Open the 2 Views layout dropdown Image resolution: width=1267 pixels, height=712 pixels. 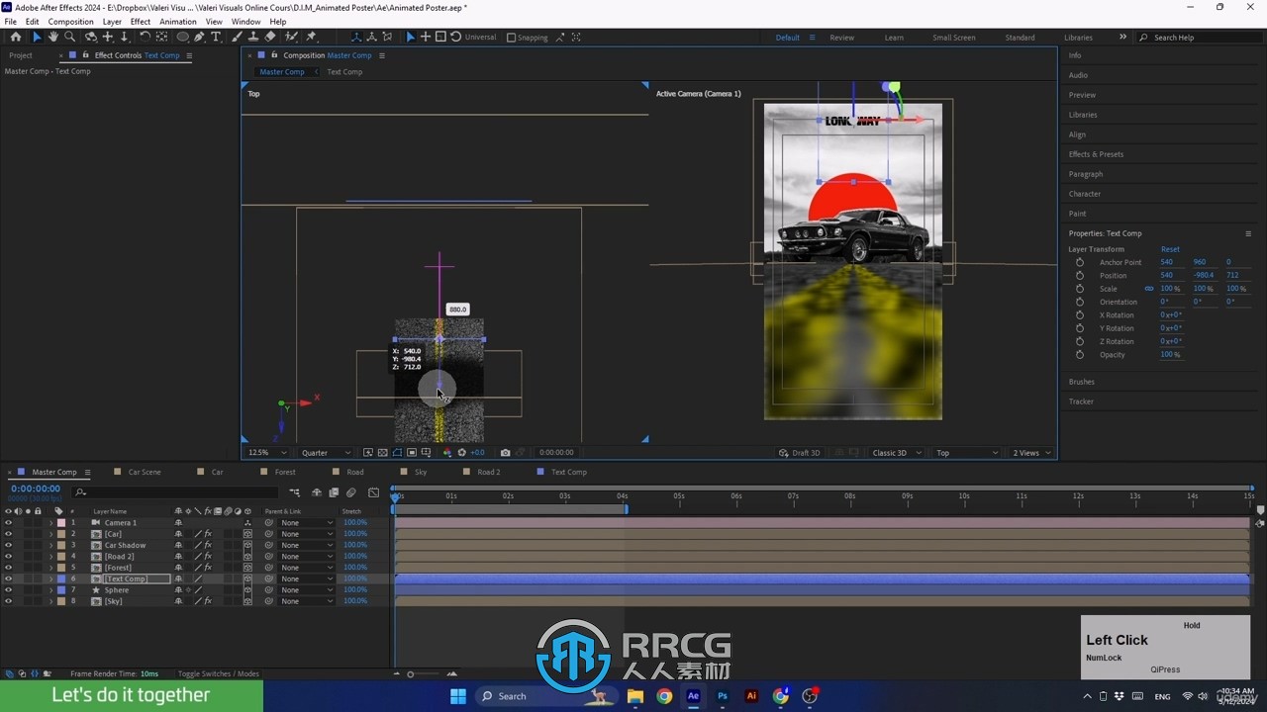tap(1030, 453)
